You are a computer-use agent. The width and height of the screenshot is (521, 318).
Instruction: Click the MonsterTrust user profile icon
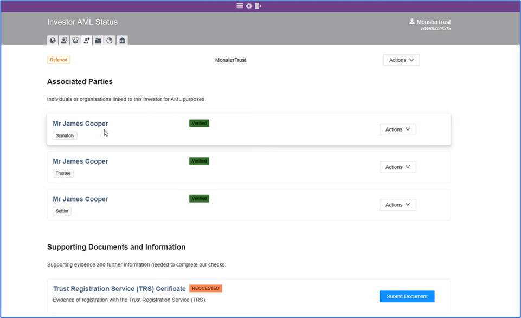pyautogui.click(x=411, y=22)
